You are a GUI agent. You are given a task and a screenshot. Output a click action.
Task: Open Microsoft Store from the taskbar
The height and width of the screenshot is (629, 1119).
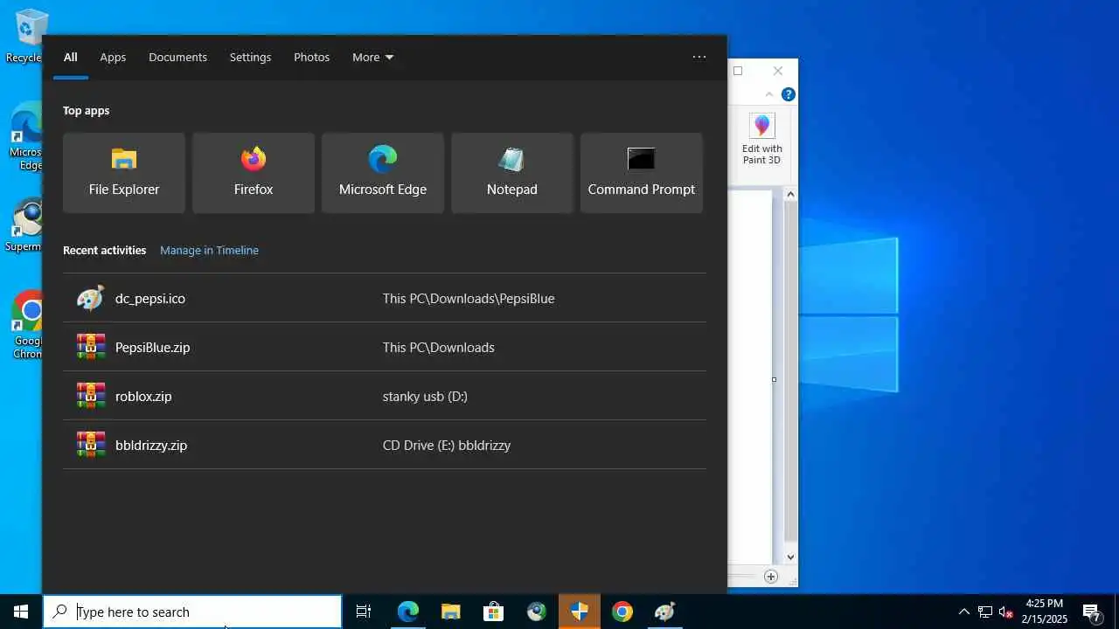[494, 612]
